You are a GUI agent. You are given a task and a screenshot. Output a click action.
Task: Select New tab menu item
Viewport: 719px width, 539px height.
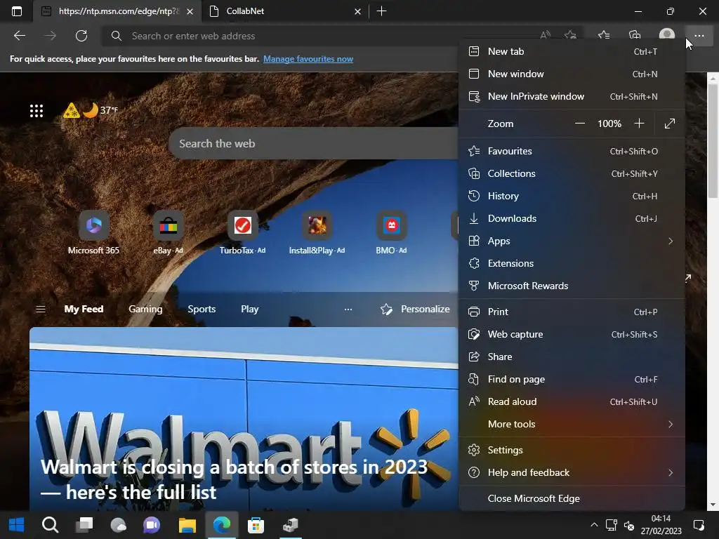click(572, 51)
